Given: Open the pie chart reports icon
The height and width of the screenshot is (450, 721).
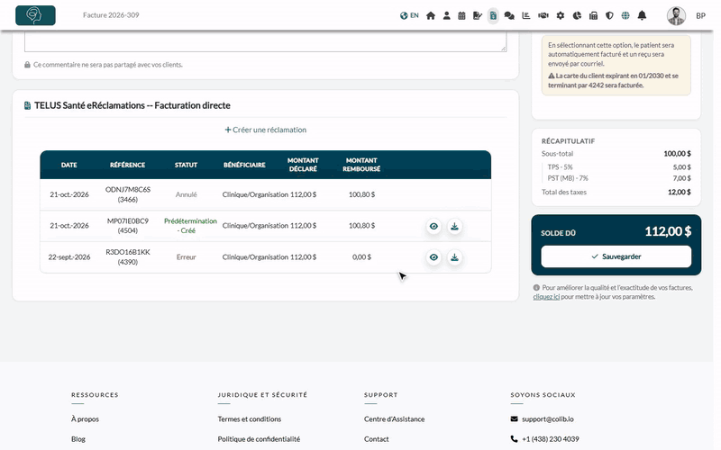Looking at the screenshot, I should 577,15.
